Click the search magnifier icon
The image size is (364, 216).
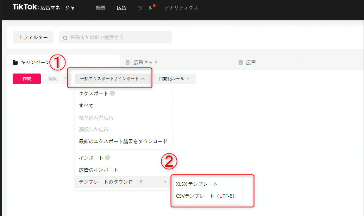[65, 37]
